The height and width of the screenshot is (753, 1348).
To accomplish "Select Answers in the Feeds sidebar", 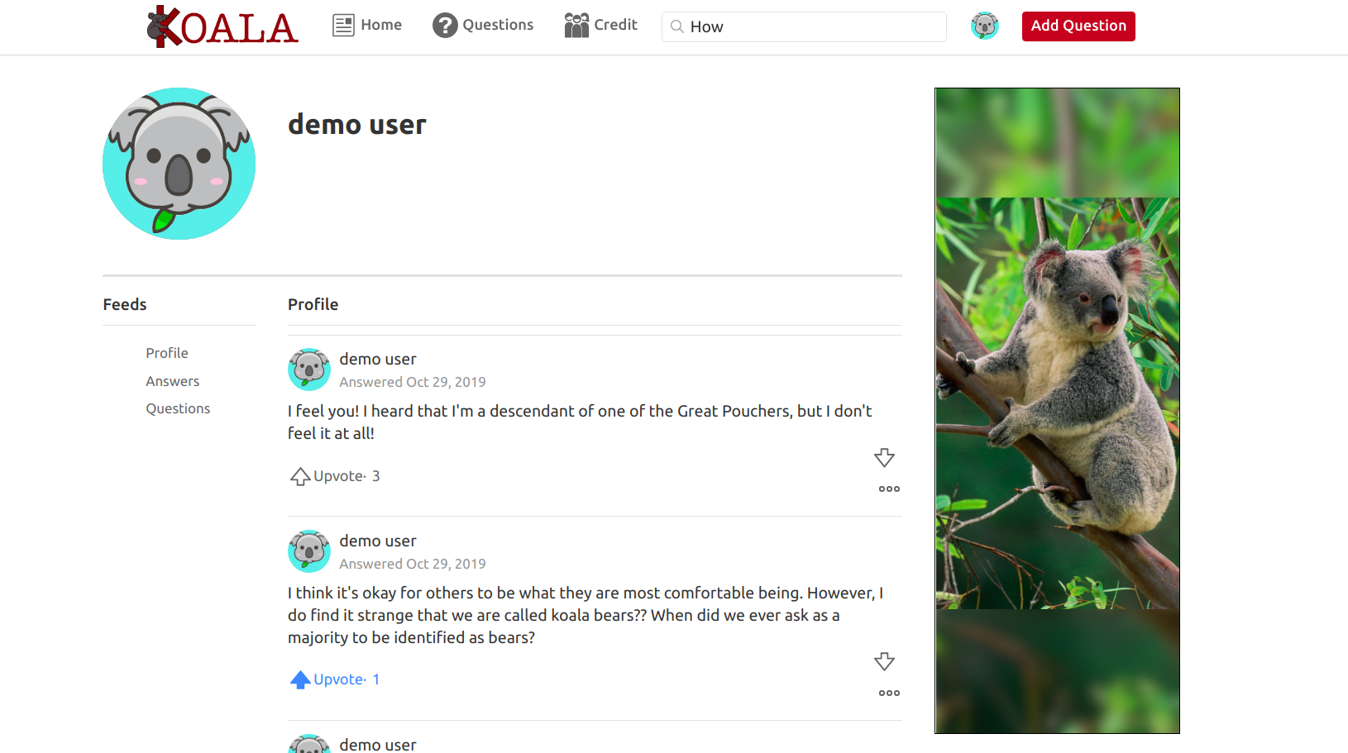I will [173, 381].
